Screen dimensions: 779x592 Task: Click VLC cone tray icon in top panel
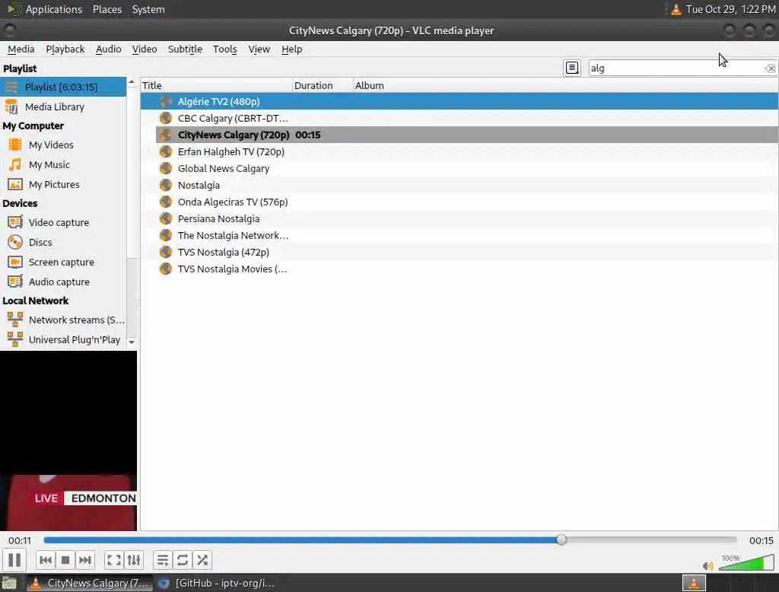click(676, 9)
